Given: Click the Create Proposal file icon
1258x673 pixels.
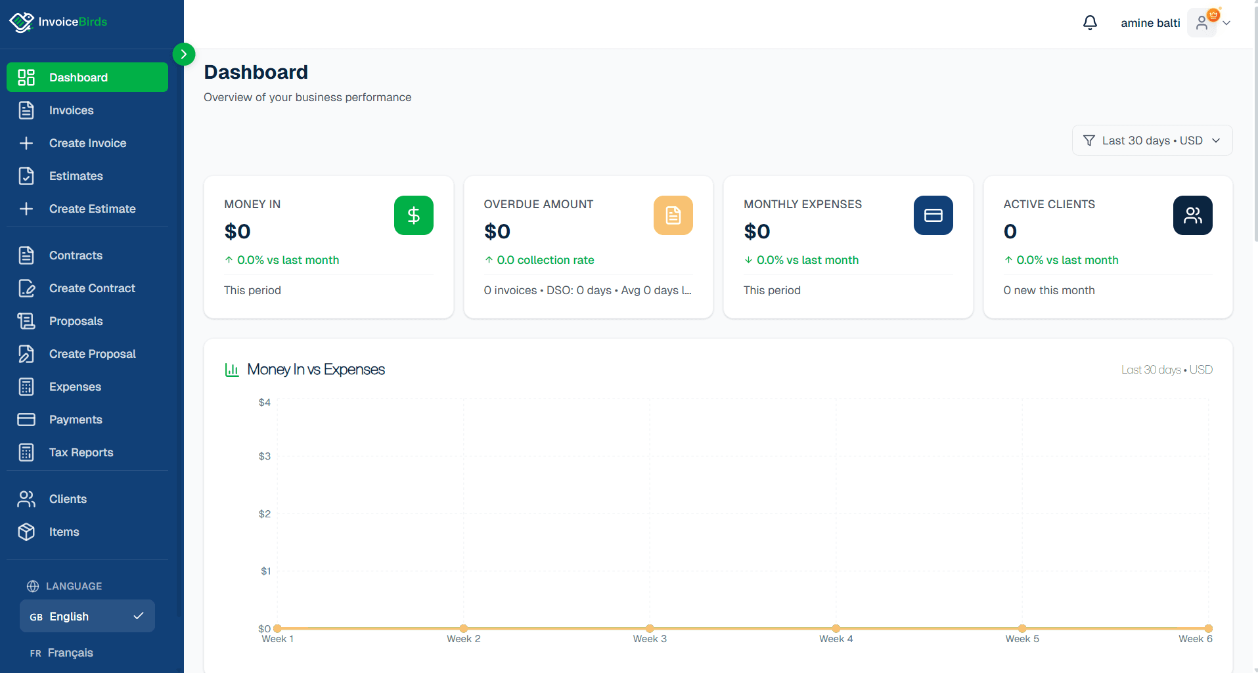Looking at the screenshot, I should coord(26,354).
